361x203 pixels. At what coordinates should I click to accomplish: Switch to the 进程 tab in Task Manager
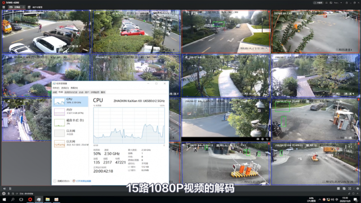point(55,92)
